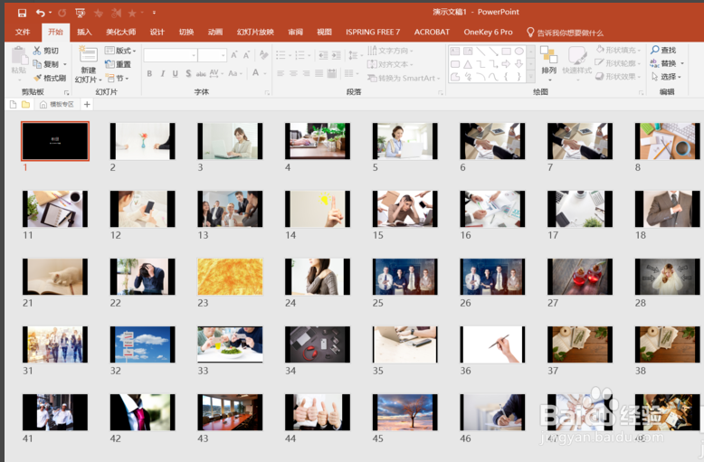The image size is (704, 462).
Task: Select the Triangle shape in shapes gallery
Action: [468, 64]
